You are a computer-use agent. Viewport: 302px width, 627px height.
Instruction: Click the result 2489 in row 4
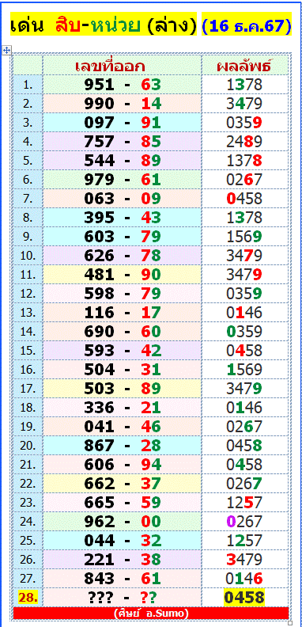click(x=244, y=142)
